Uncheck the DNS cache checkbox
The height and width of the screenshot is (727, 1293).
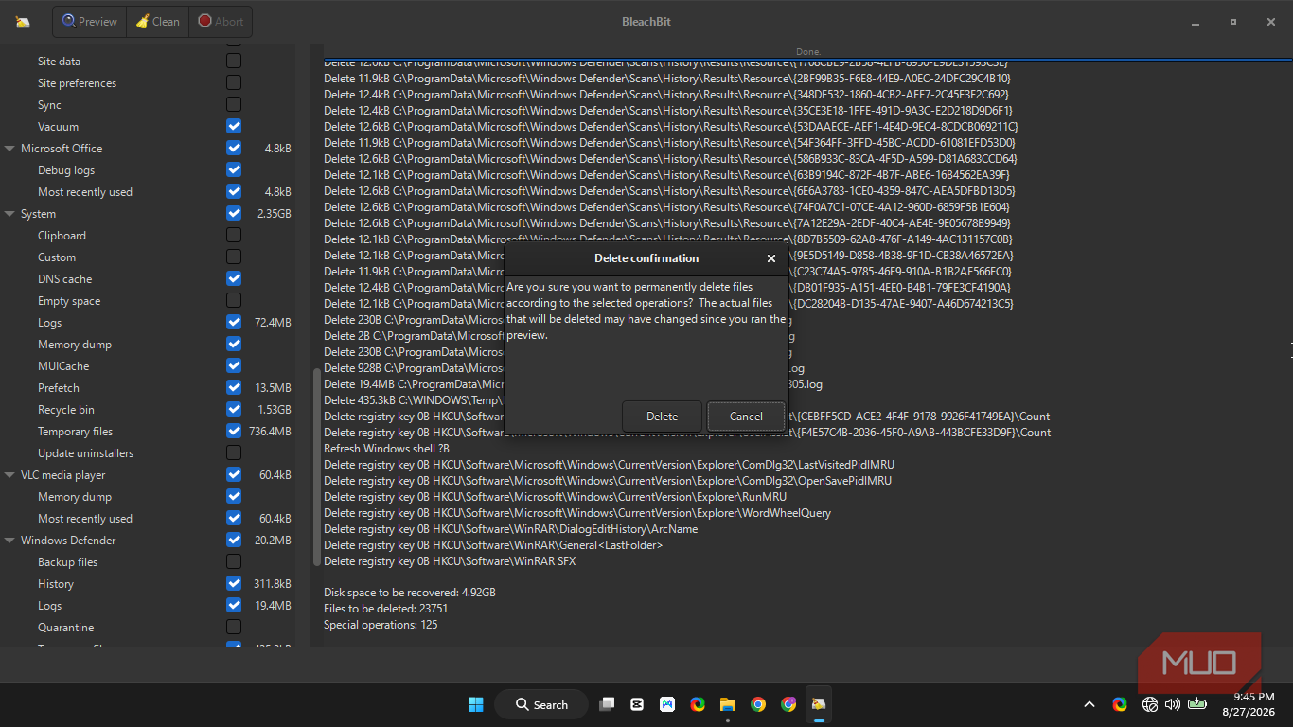234,279
